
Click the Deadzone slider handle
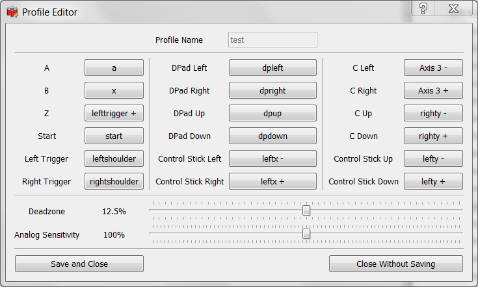click(306, 210)
